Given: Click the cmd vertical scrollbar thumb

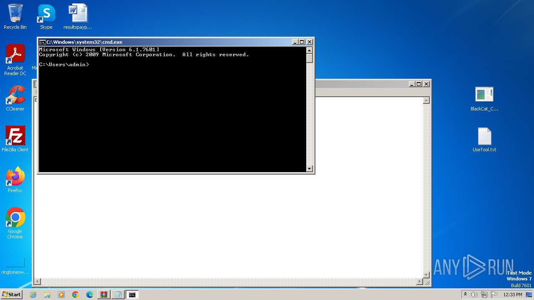Looking at the screenshot, I should pos(310,58).
